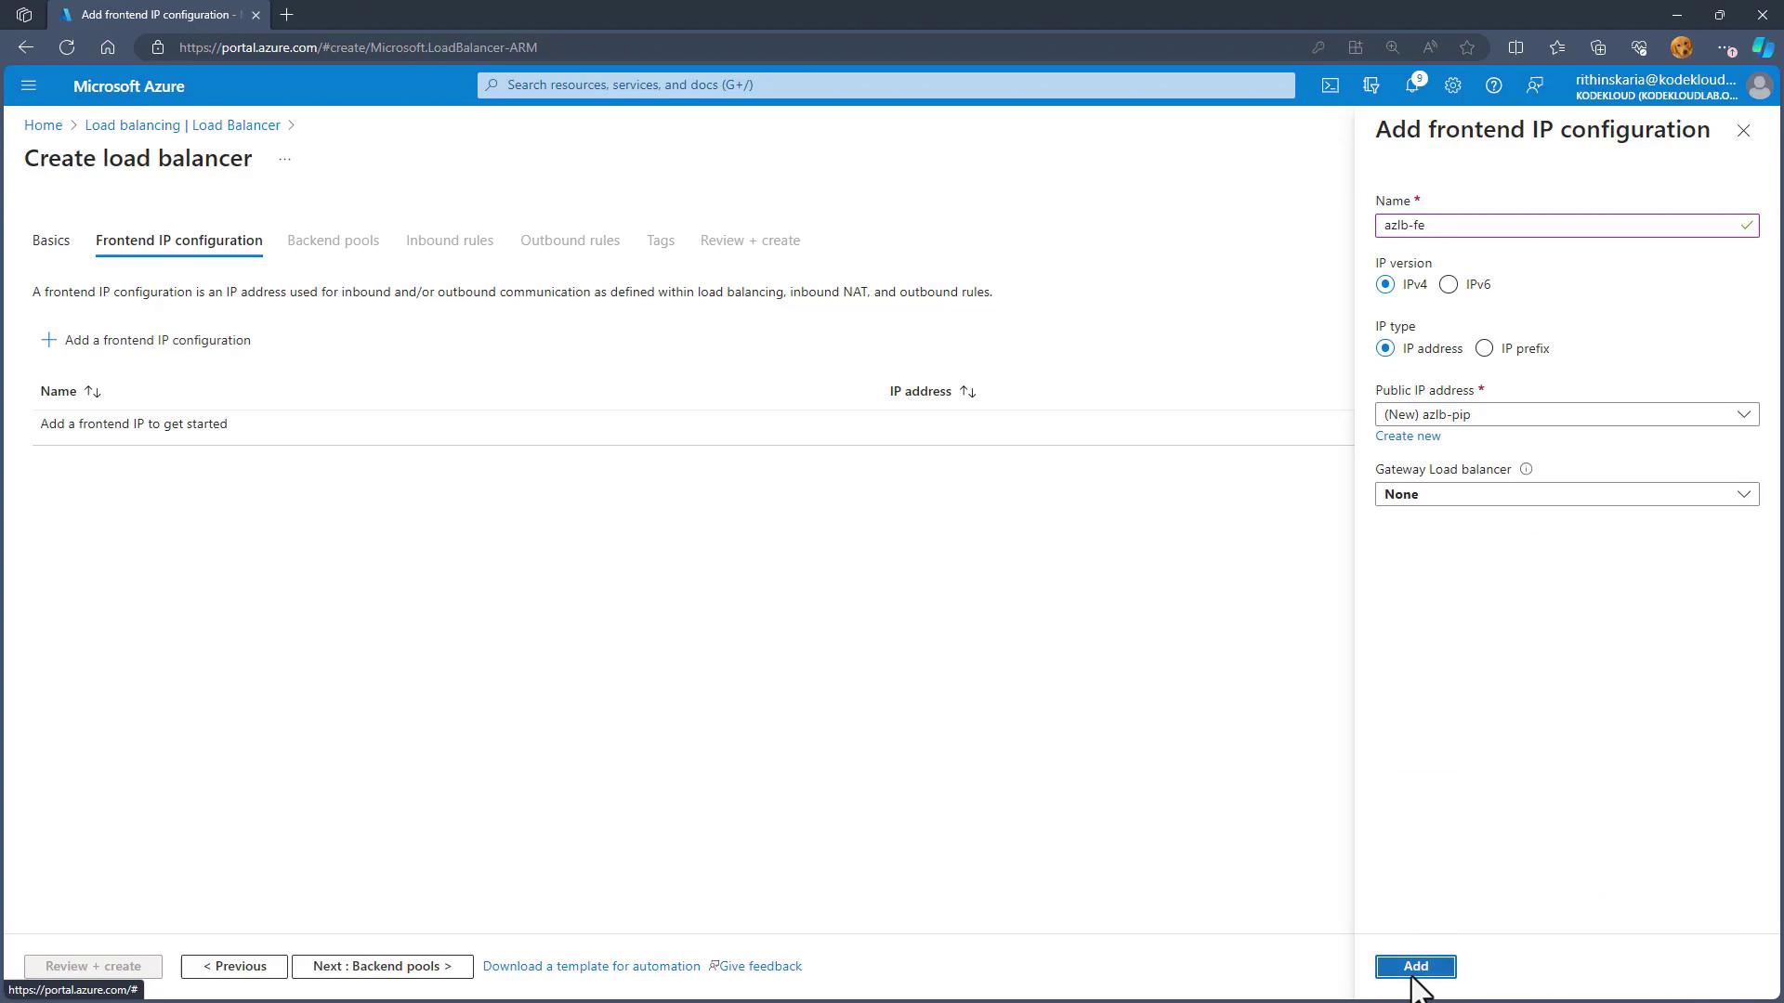The image size is (1784, 1003).
Task: Close the Add frontend IP panel
Action: (x=1743, y=131)
